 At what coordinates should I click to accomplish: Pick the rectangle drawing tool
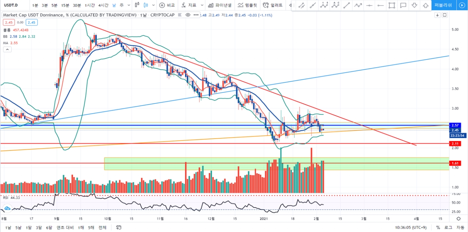pyautogui.click(x=392, y=5)
